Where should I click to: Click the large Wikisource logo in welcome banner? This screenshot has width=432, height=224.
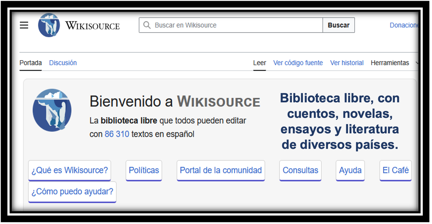coord(52,110)
